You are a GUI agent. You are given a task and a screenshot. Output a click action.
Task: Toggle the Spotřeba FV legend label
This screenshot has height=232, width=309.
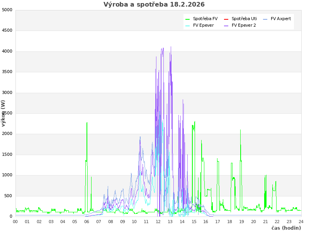pos(205,19)
